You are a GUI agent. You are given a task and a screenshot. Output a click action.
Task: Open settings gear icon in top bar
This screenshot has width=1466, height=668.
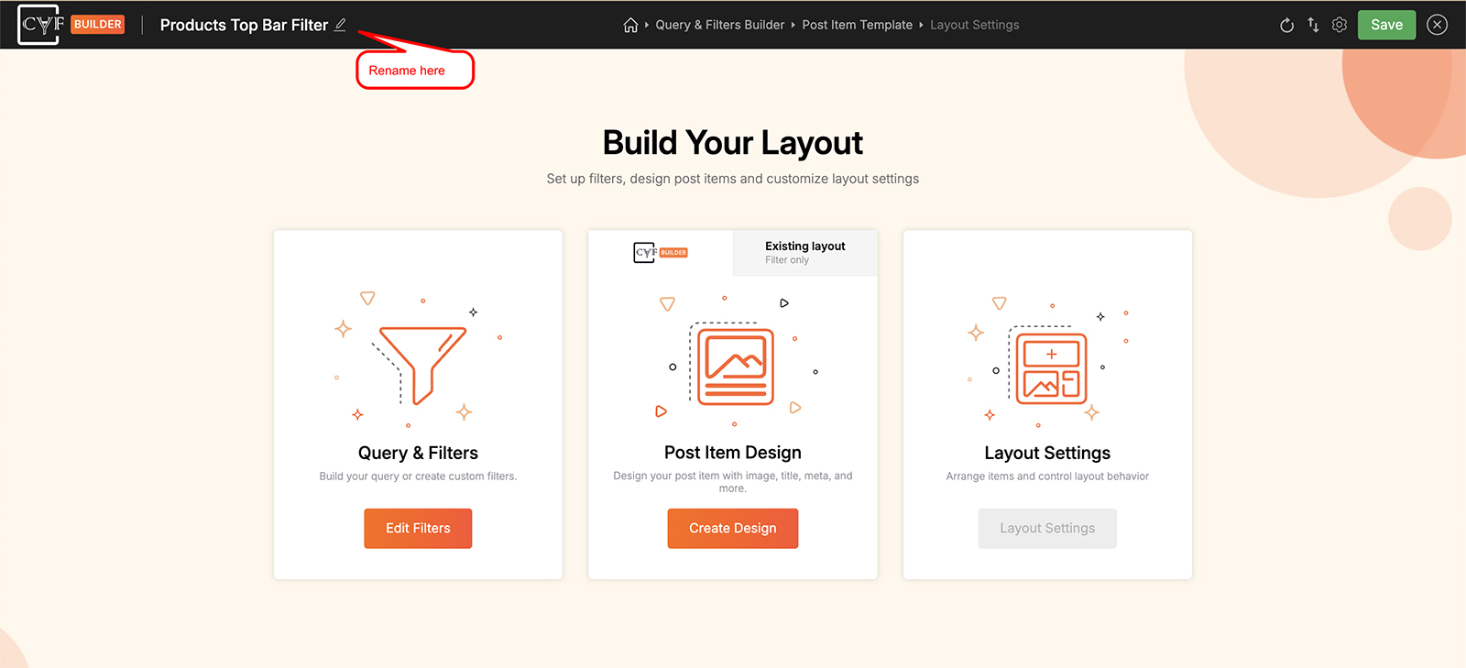pyautogui.click(x=1340, y=25)
